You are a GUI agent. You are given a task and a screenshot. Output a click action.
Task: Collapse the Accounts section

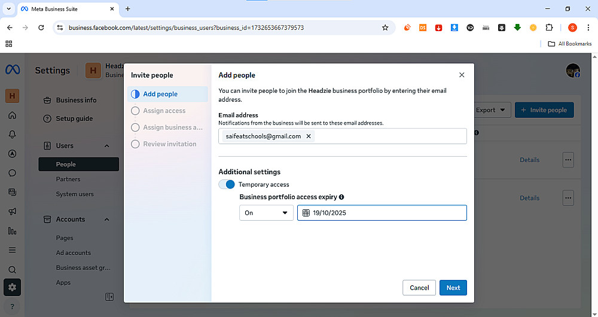click(x=107, y=220)
